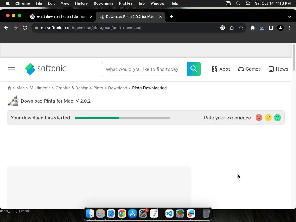This screenshot has height=222, width=296.
Task: Open Spotlight search in menu bar
Action: coord(238,3)
